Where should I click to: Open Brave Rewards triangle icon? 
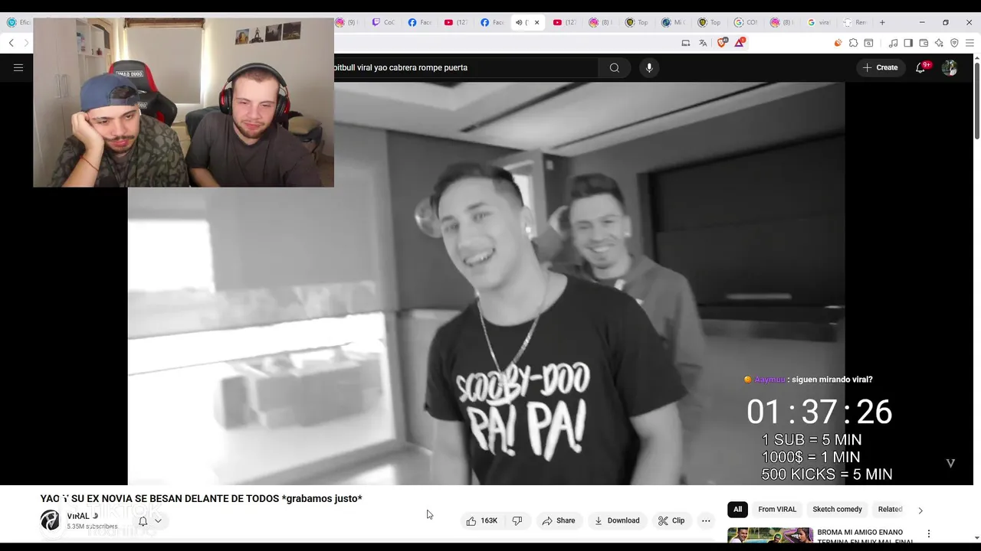coord(740,43)
